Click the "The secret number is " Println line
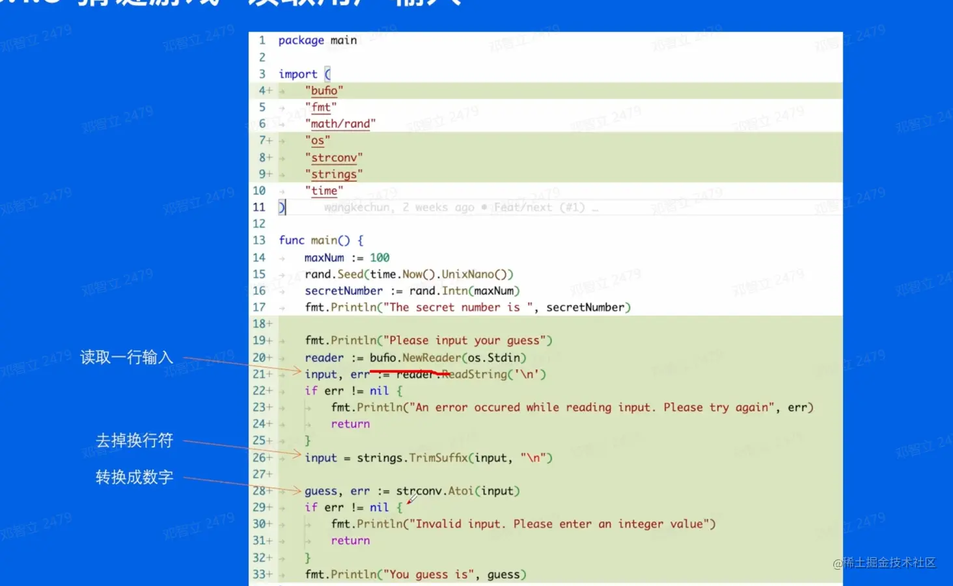The width and height of the screenshot is (953, 586). coord(467,307)
